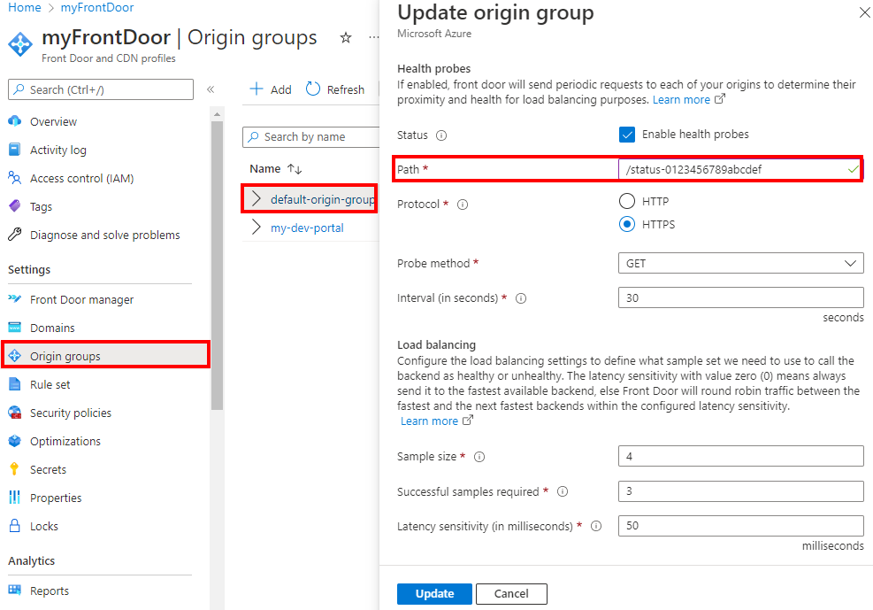Expand the default-origin-group row
873x610 pixels.
click(x=258, y=198)
